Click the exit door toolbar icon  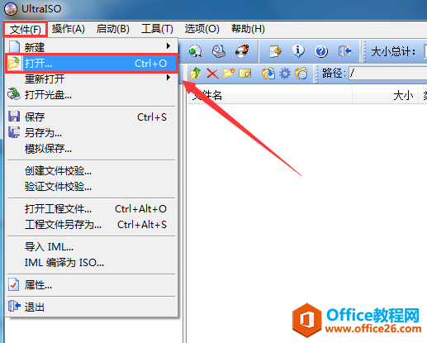pos(344,51)
